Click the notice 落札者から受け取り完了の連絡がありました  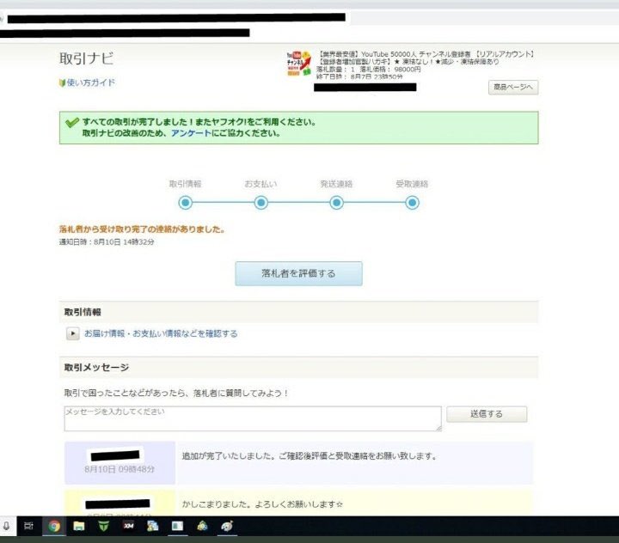point(142,229)
